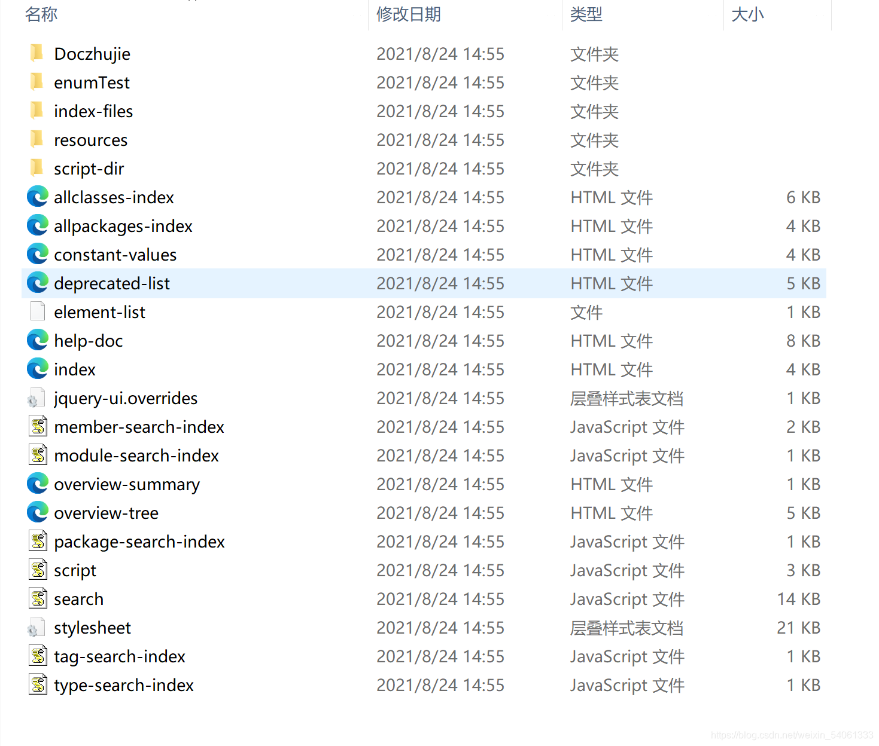The width and height of the screenshot is (879, 746).
Task: Select the type-search-index file name
Action: [x=124, y=685]
